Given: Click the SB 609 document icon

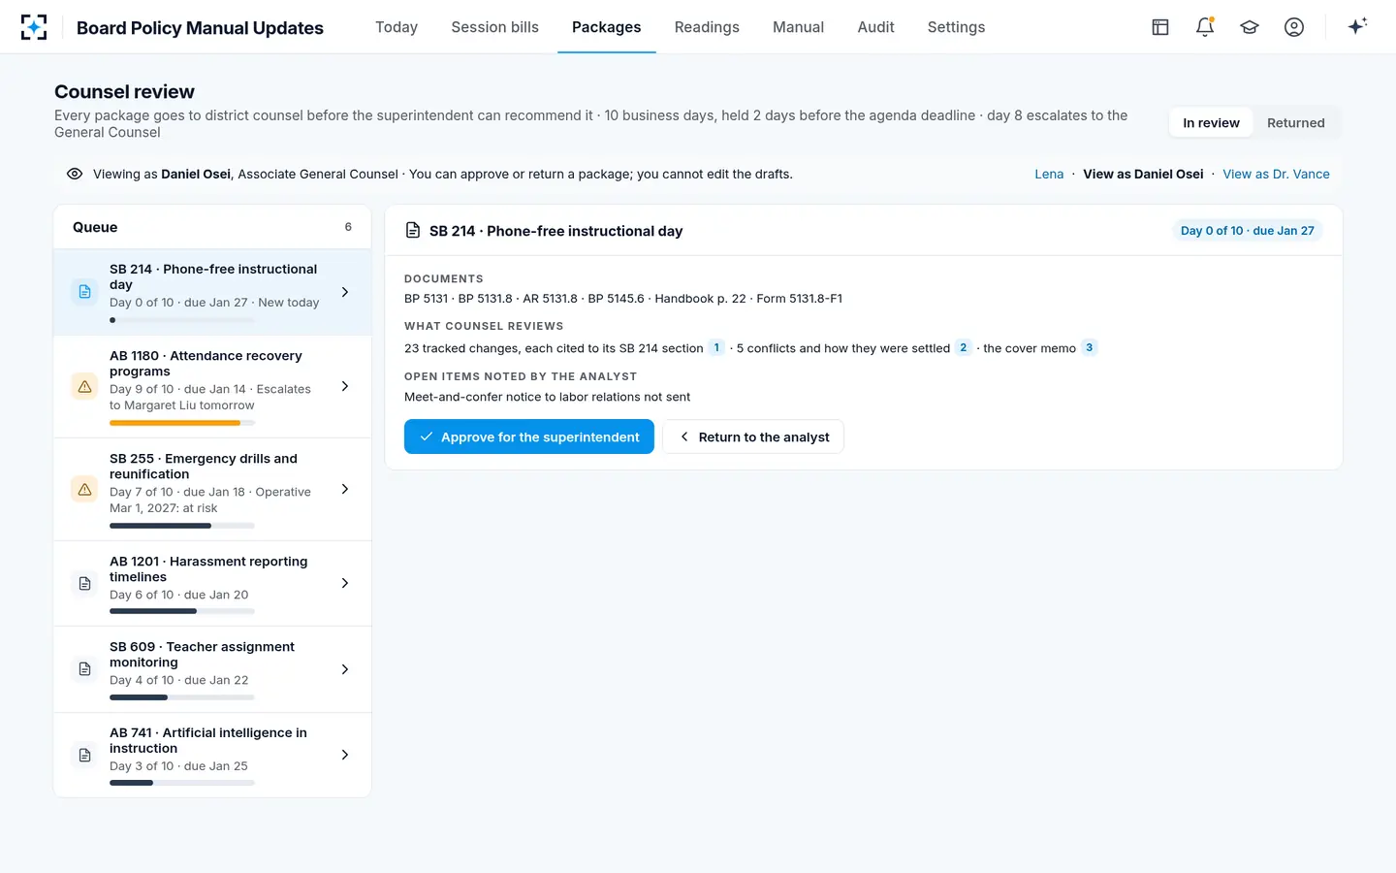Looking at the screenshot, I should pos(84,669).
